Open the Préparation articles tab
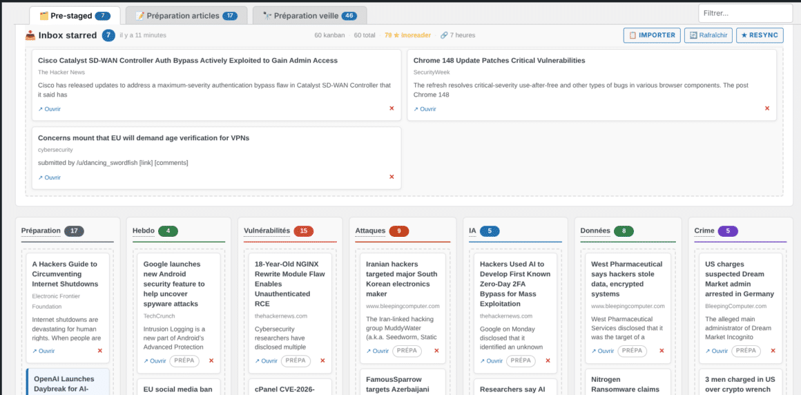 click(186, 16)
